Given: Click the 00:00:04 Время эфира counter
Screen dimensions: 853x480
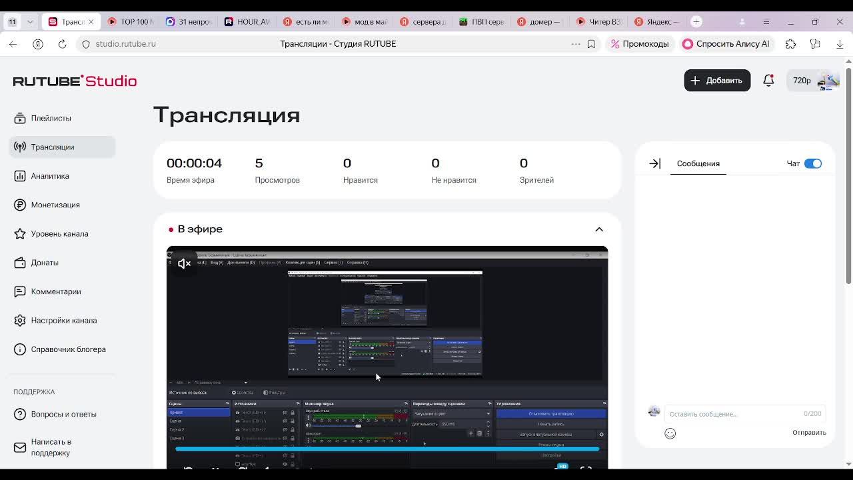Looking at the screenshot, I should click(x=194, y=170).
